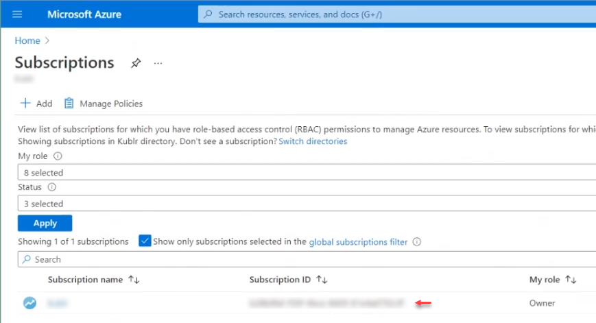Click the plus Add icon
Viewport: 596px width, 323px height.
point(25,104)
